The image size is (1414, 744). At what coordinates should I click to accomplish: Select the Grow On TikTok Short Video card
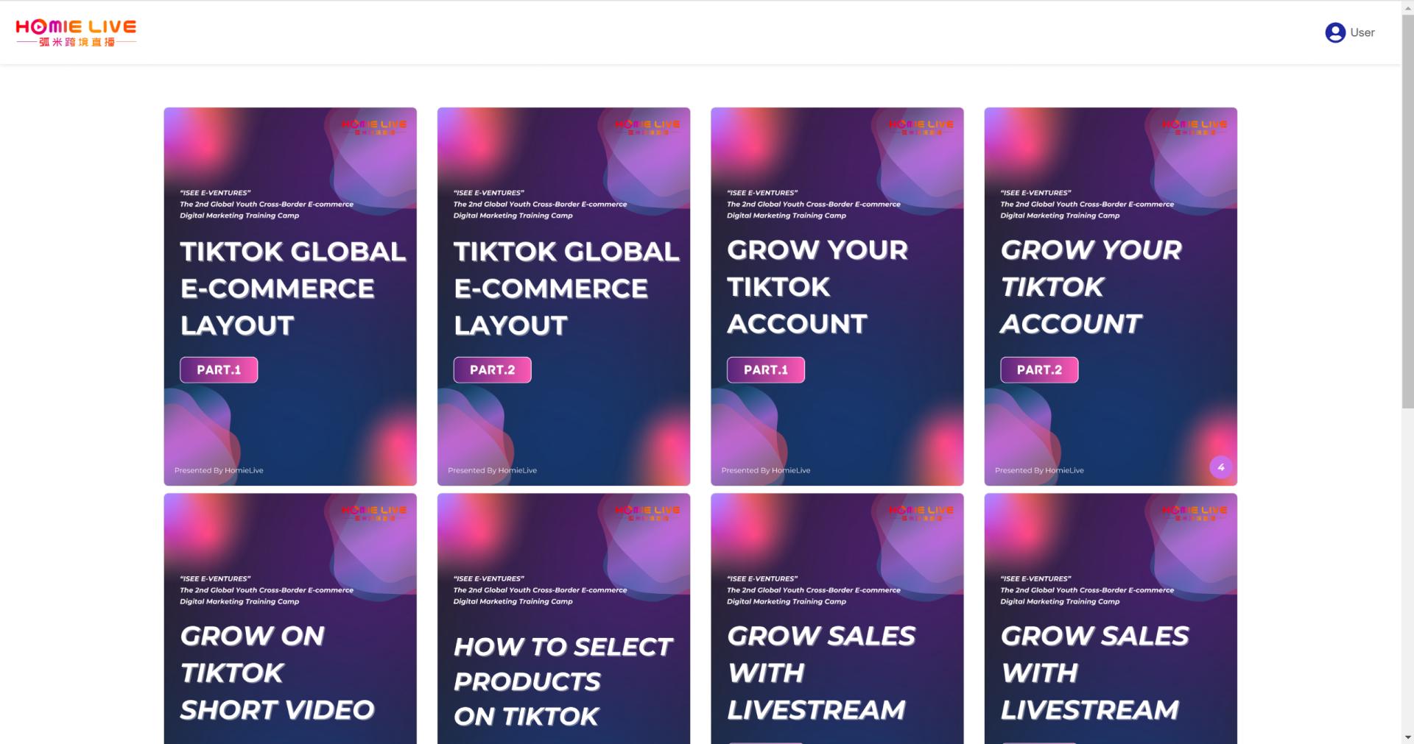click(x=290, y=619)
